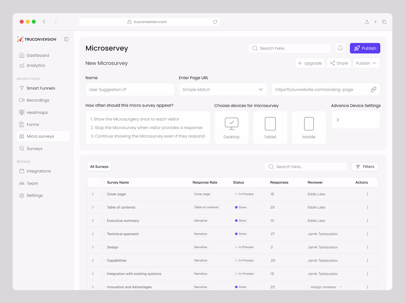Select 'Stop the Microsurvey when visitor provides a response'
This screenshot has width=405, height=303.
(147, 128)
